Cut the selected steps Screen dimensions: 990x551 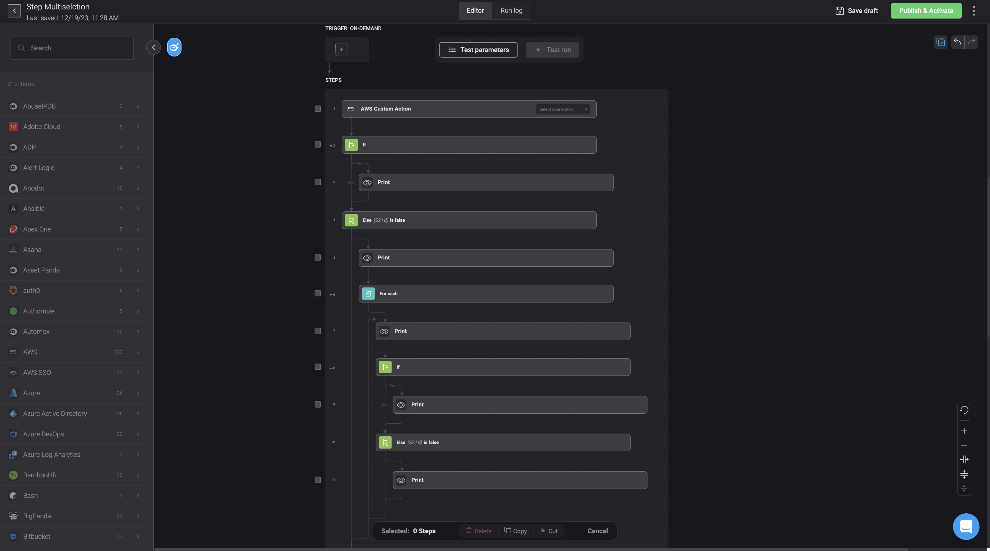(549, 531)
